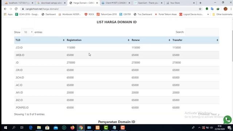Switch to Chrome in the taskbar

tap(81, 128)
